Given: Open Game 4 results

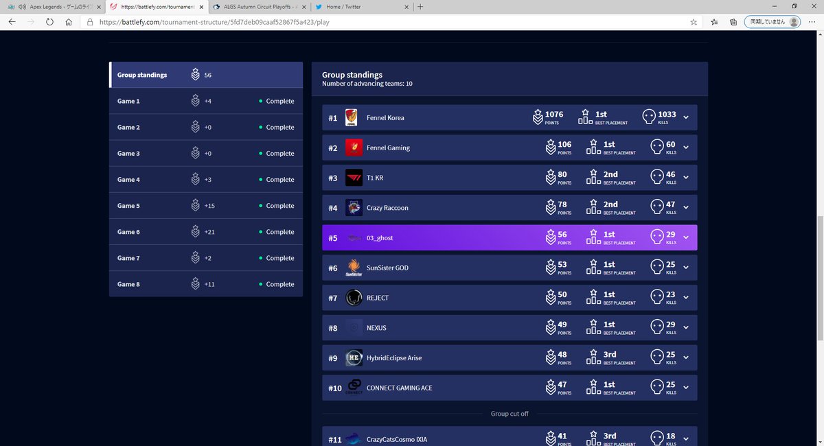Looking at the screenshot, I should (x=206, y=180).
